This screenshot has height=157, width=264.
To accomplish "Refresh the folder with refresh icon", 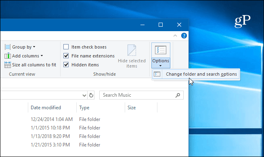I will click(x=91, y=95).
